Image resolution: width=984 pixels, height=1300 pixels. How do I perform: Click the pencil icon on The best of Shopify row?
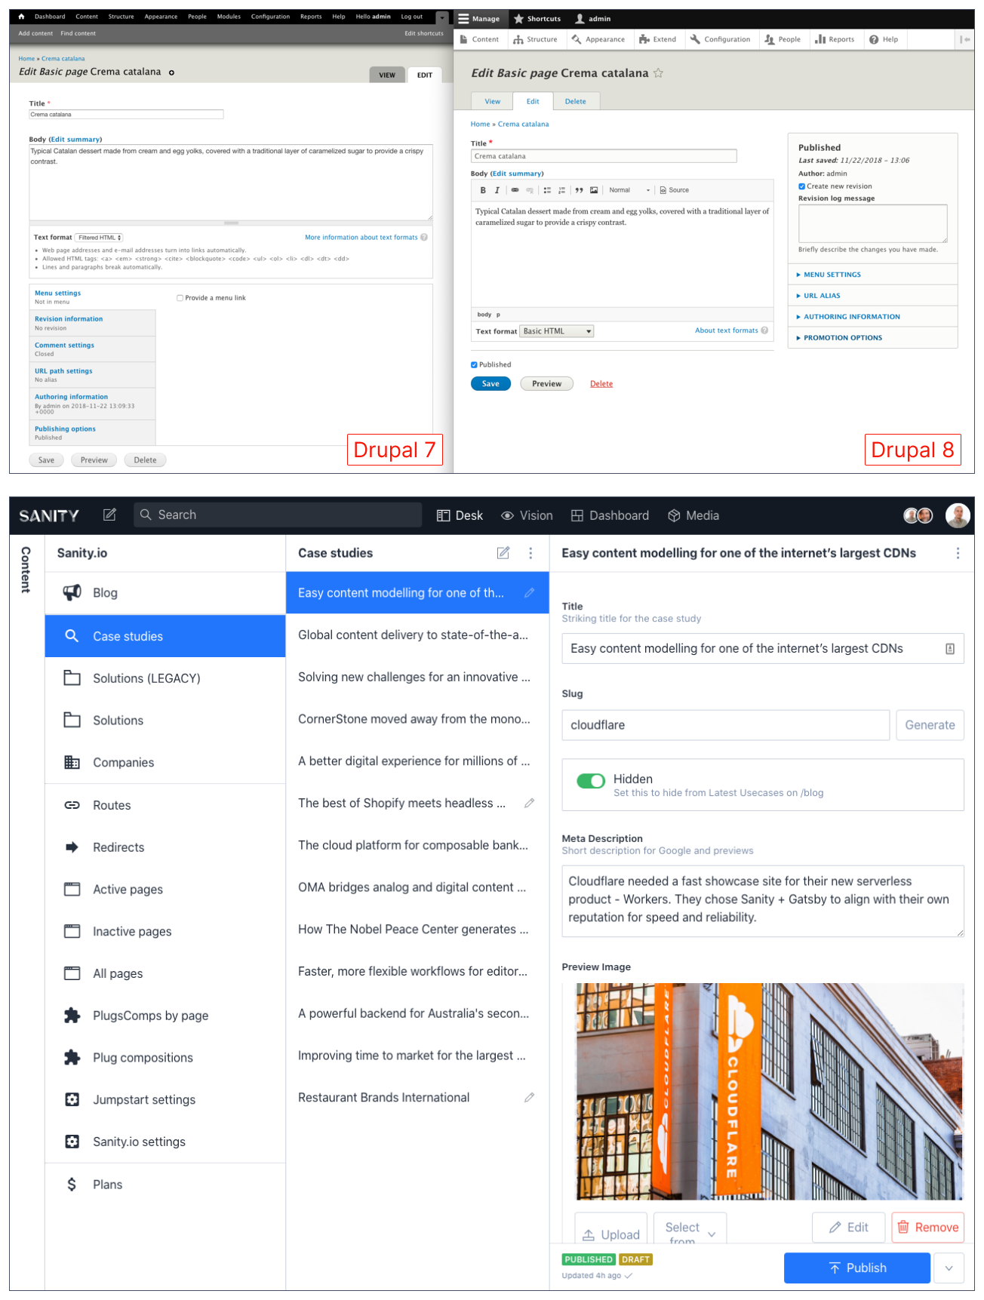tap(530, 803)
